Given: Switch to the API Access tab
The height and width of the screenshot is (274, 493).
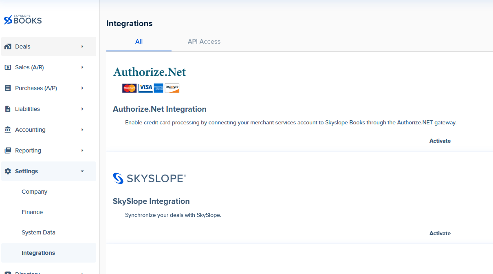Looking at the screenshot, I should [x=204, y=42].
